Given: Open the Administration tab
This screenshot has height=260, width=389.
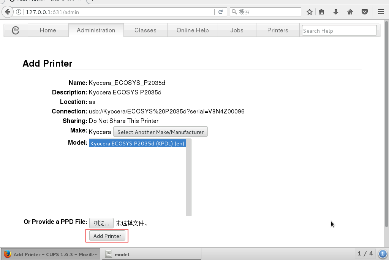Looking at the screenshot, I should tap(96, 30).
